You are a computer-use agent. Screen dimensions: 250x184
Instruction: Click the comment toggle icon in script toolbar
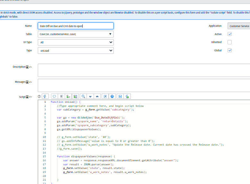point(54,96)
